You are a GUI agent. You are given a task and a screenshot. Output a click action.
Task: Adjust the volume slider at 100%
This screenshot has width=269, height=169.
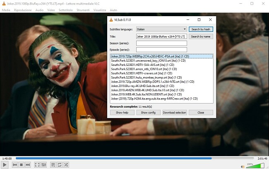pos(255,166)
